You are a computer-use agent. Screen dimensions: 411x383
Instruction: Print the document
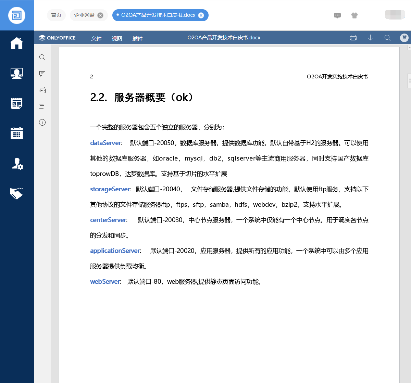[353, 38]
